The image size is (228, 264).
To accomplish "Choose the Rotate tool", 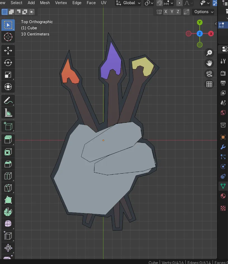I will pyautogui.click(x=8, y=63).
